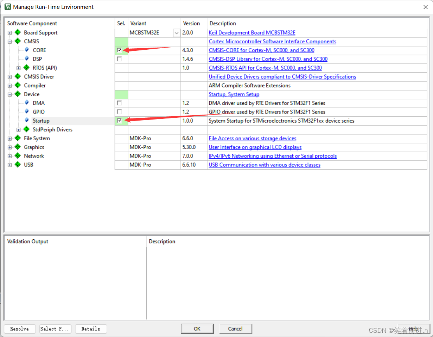Screen dimensions: 433x337
Task: Click the DSP blue component icon
Action: click(x=27, y=59)
